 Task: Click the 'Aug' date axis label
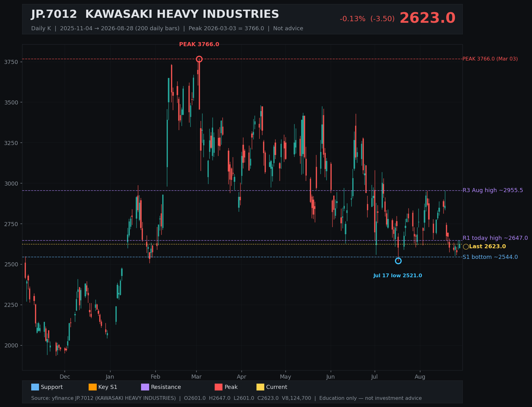pyautogui.click(x=420, y=377)
